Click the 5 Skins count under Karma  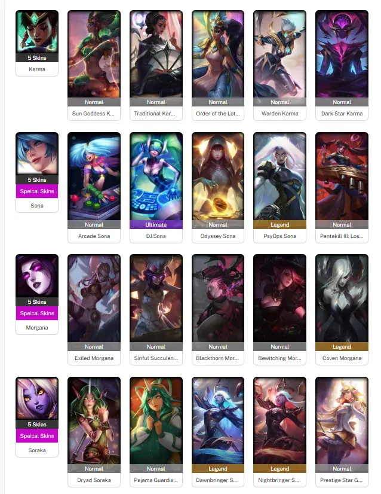[x=37, y=57]
